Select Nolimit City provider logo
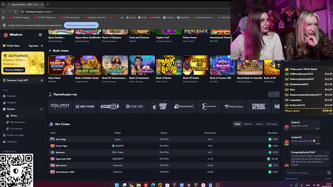The image size is (333, 187). (x=60, y=106)
